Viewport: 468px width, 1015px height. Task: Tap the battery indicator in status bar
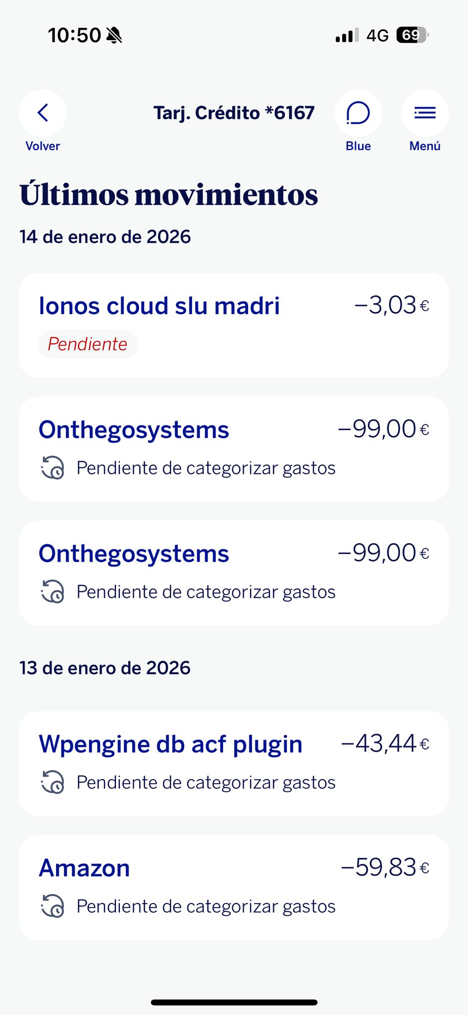(412, 35)
